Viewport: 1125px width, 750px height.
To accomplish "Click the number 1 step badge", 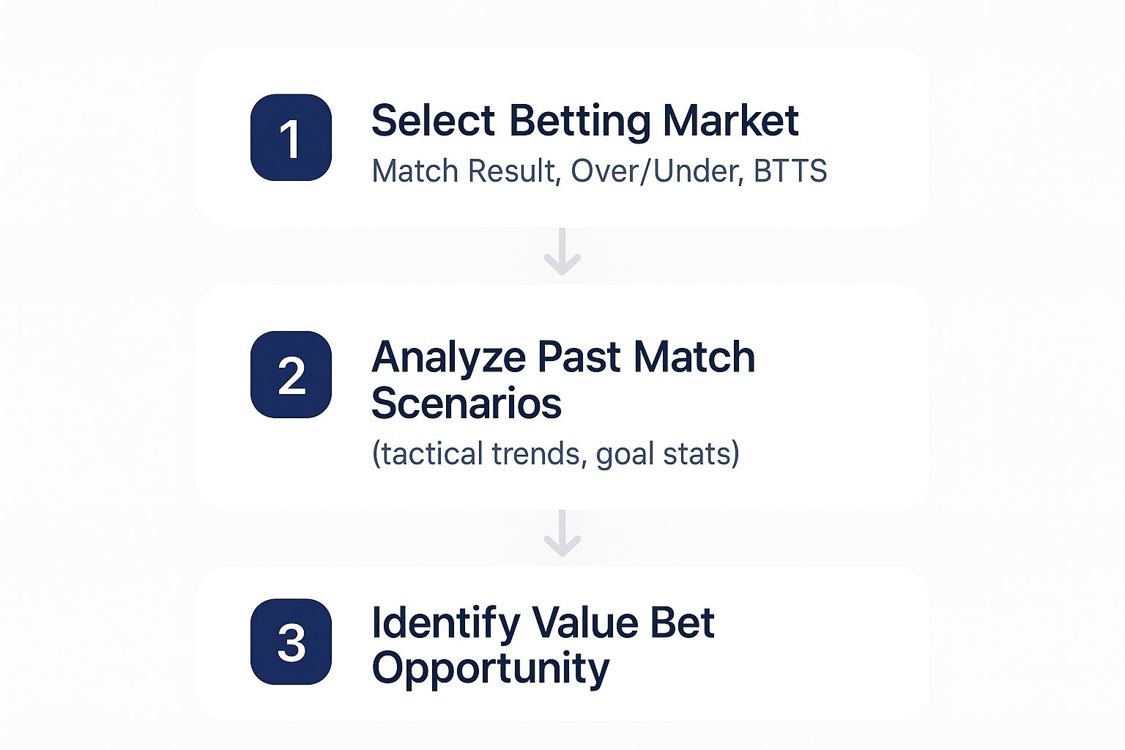I will coord(291,138).
